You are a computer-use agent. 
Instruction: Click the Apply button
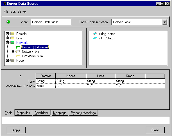[x=16, y=130]
